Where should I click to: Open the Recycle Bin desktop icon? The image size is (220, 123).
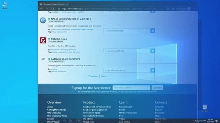coord(205,108)
